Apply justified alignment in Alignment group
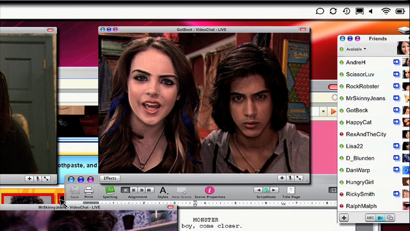410x231 pixels. point(149,190)
